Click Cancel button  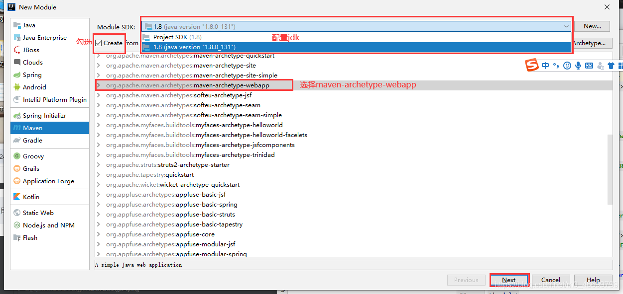point(551,280)
